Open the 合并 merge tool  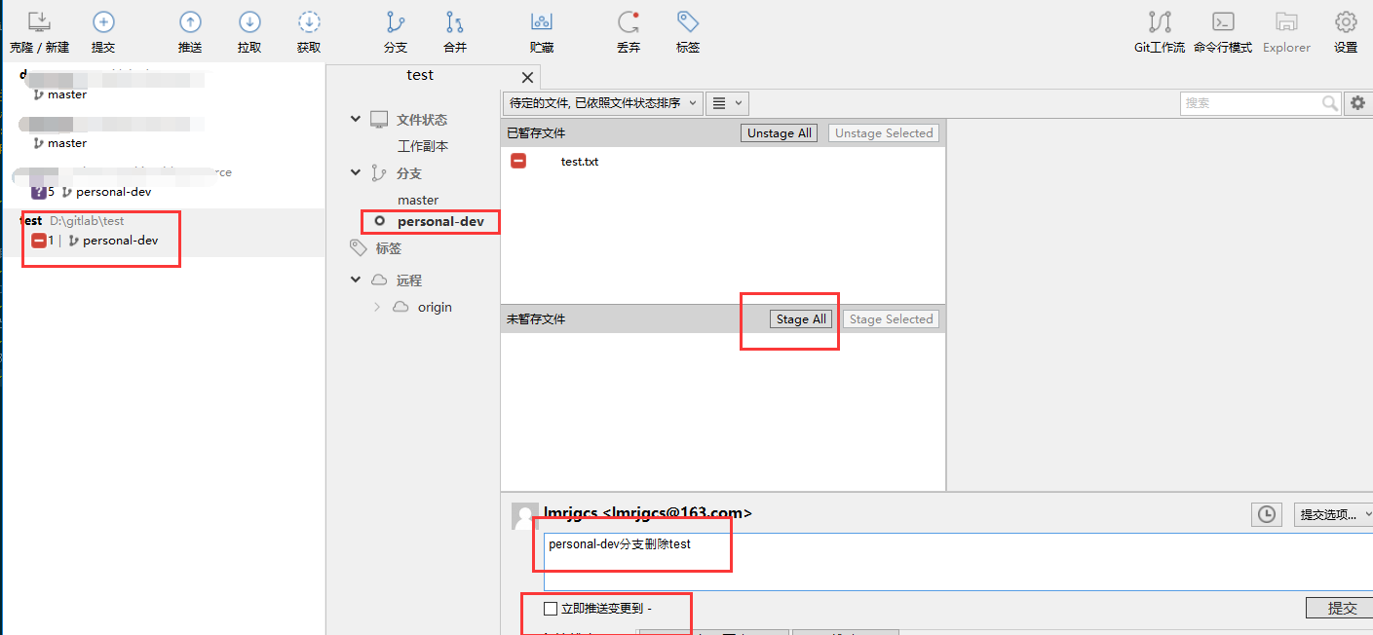tap(455, 23)
